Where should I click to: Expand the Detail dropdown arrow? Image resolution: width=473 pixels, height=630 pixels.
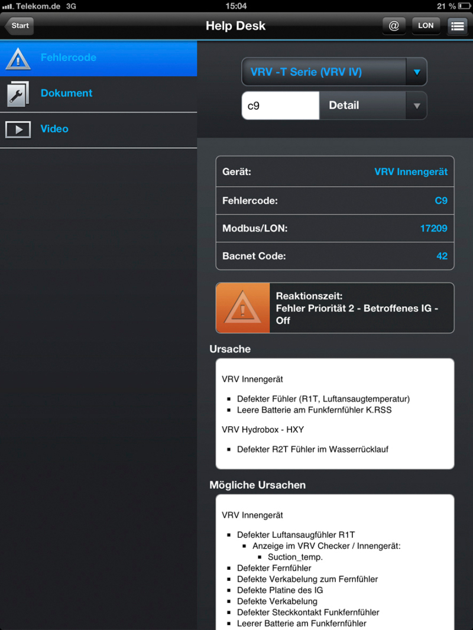(417, 106)
